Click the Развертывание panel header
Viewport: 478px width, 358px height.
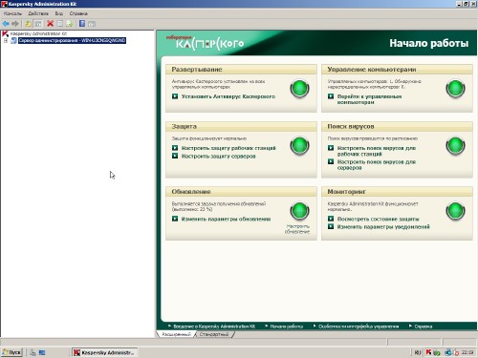click(x=241, y=69)
